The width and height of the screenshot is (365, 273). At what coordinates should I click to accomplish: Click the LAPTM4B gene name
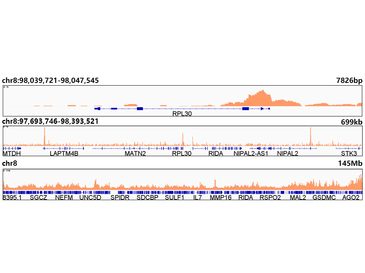tap(64, 153)
